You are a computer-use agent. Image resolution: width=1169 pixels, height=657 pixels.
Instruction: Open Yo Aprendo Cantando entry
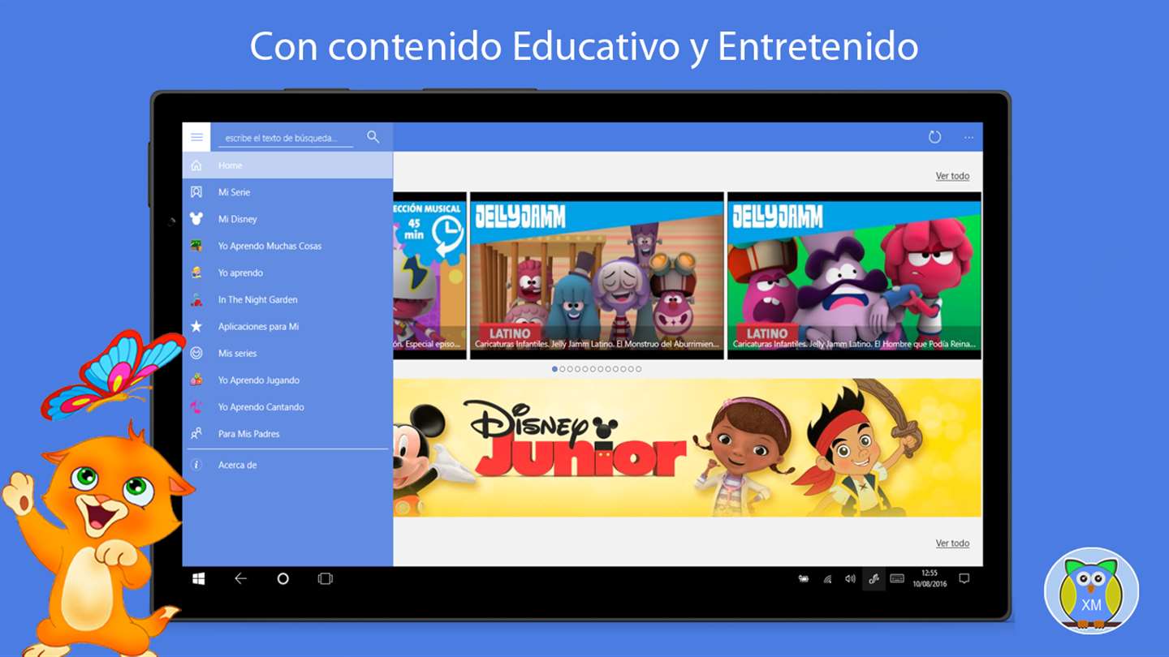tap(287, 406)
